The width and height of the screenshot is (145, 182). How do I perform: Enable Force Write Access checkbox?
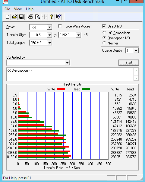coord(60,26)
